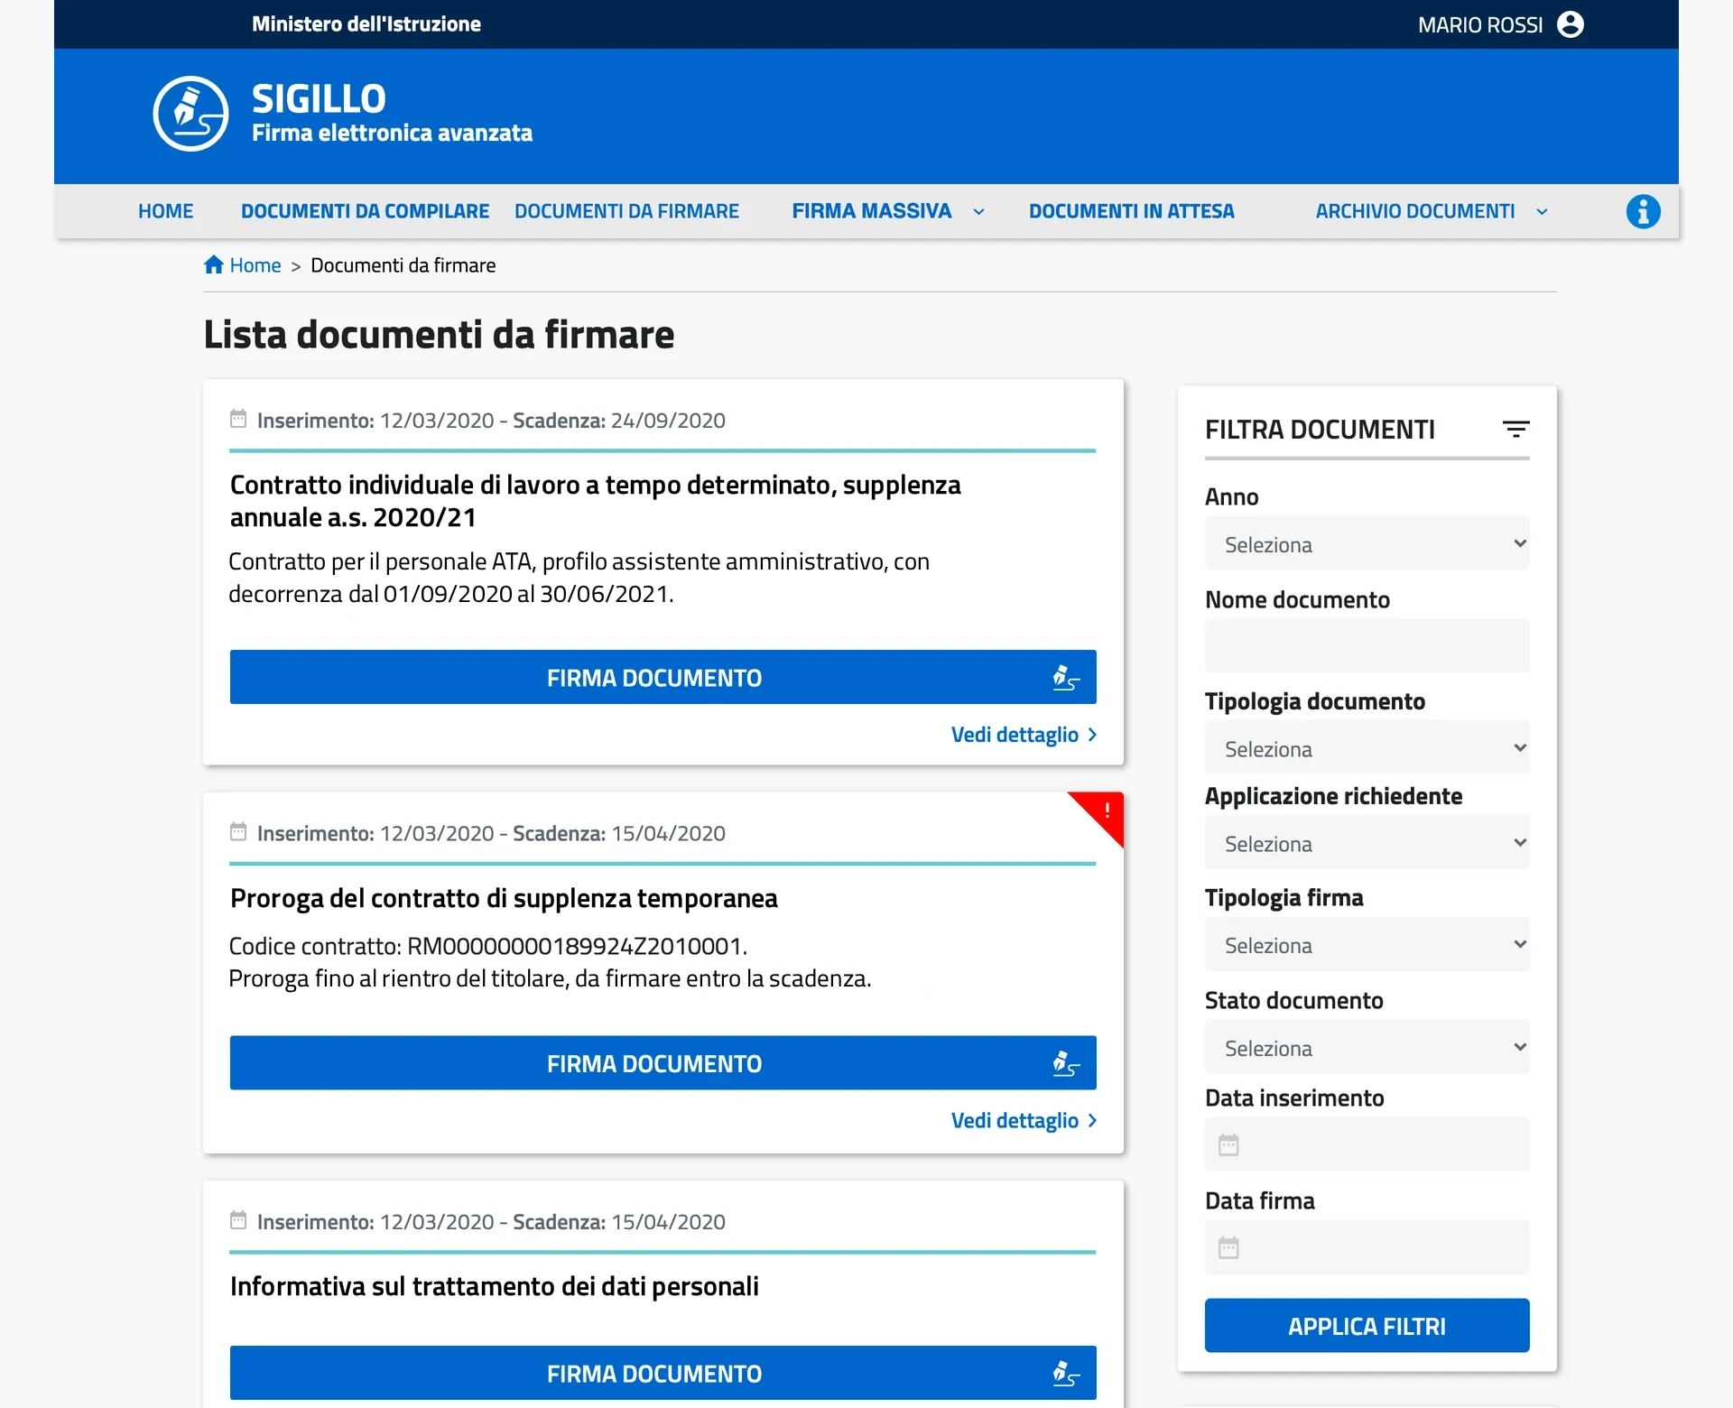Focus the Nome documento text field
The height and width of the screenshot is (1408, 1733).
(1367, 645)
